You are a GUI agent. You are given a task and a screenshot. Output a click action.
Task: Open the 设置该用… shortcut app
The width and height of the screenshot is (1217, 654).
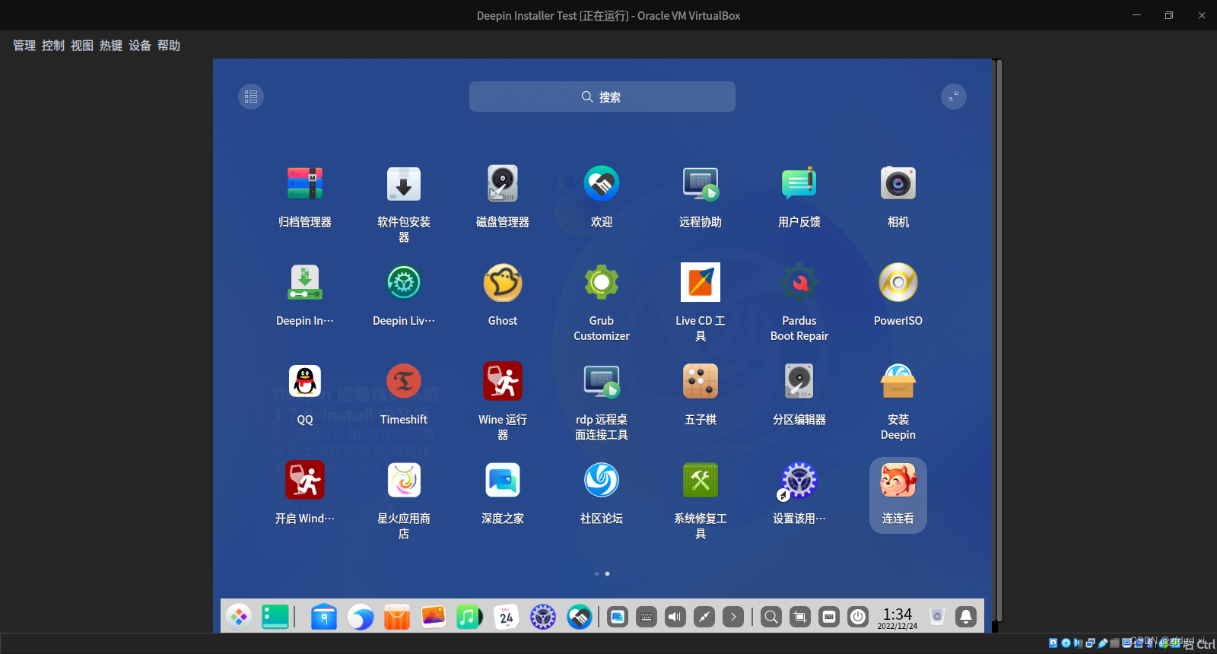click(x=799, y=480)
